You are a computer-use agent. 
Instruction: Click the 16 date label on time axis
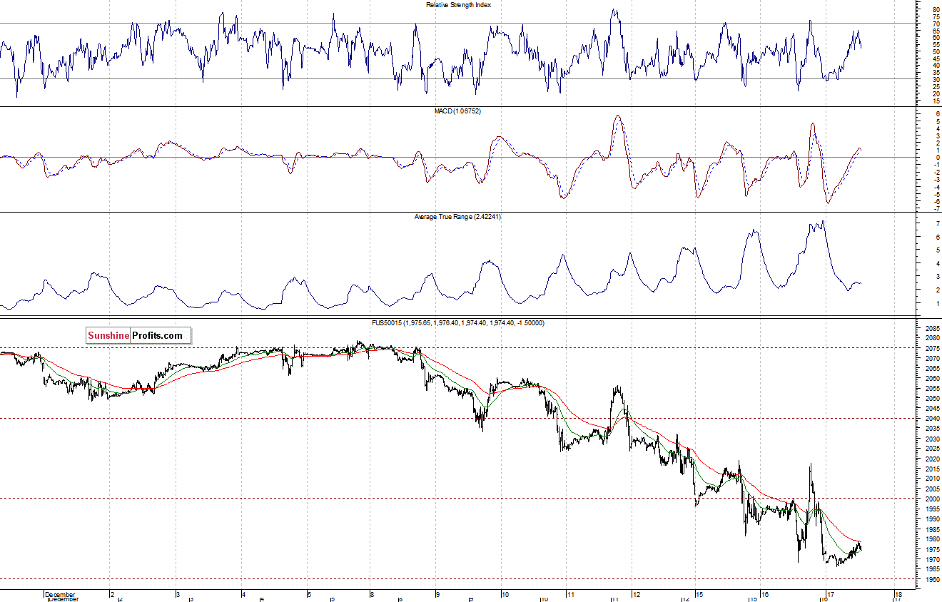(x=764, y=594)
